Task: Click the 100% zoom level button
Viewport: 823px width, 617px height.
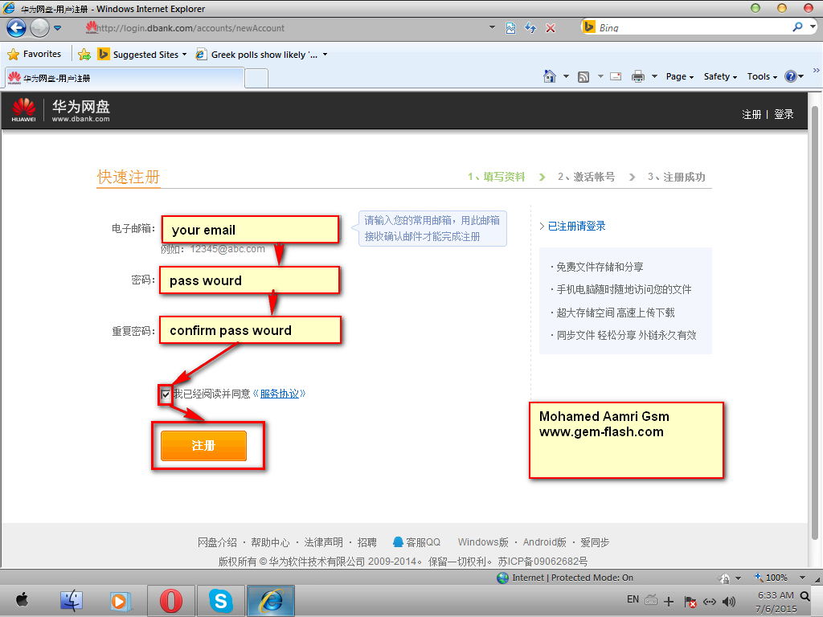Action: pos(772,578)
